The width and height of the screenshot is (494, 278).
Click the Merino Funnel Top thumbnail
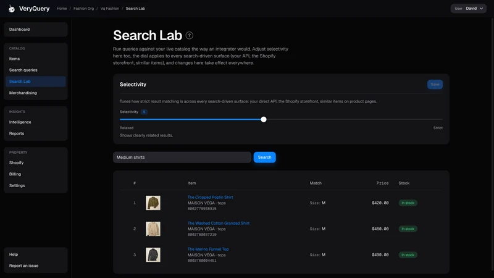tap(153, 255)
